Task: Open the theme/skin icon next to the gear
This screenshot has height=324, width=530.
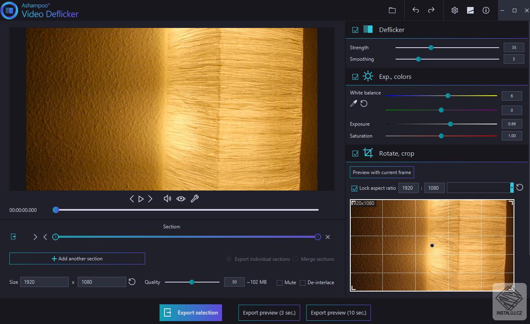Action: [x=470, y=10]
